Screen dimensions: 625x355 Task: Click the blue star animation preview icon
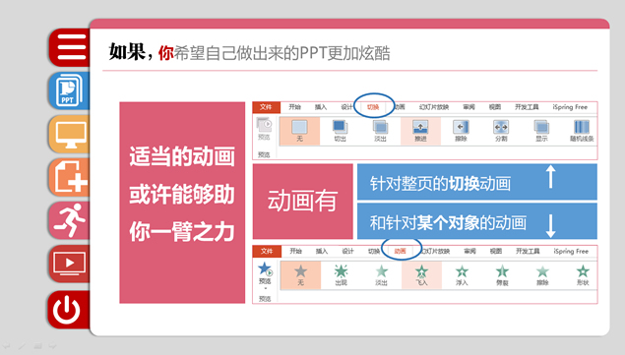[265, 269]
